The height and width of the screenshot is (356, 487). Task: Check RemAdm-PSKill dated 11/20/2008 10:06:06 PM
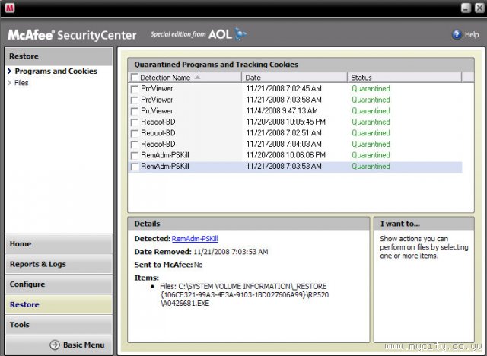[135, 155]
